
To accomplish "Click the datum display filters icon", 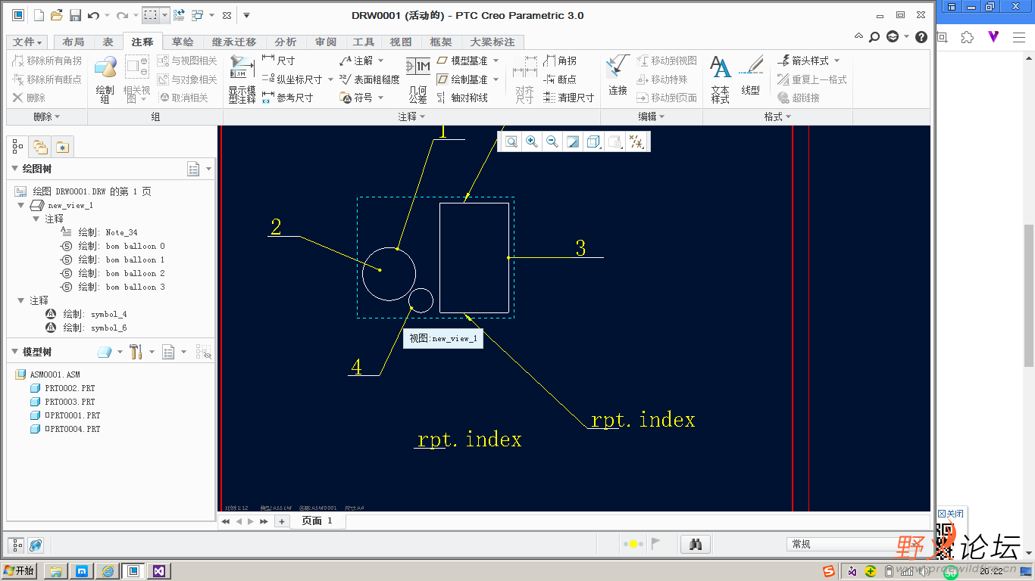I will click(637, 141).
